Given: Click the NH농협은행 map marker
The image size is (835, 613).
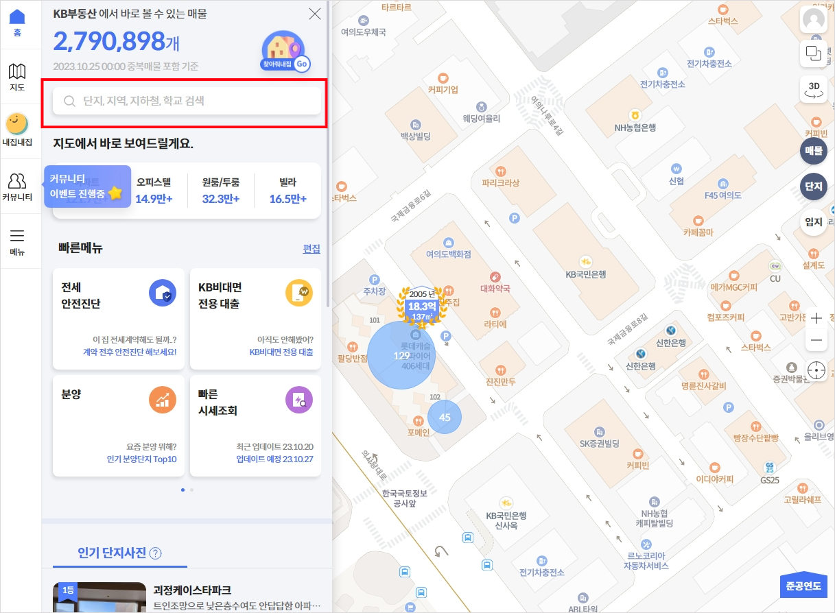Looking at the screenshot, I should (x=635, y=121).
